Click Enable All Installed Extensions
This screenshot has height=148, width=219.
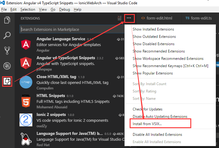pyautogui.click(x=157, y=142)
